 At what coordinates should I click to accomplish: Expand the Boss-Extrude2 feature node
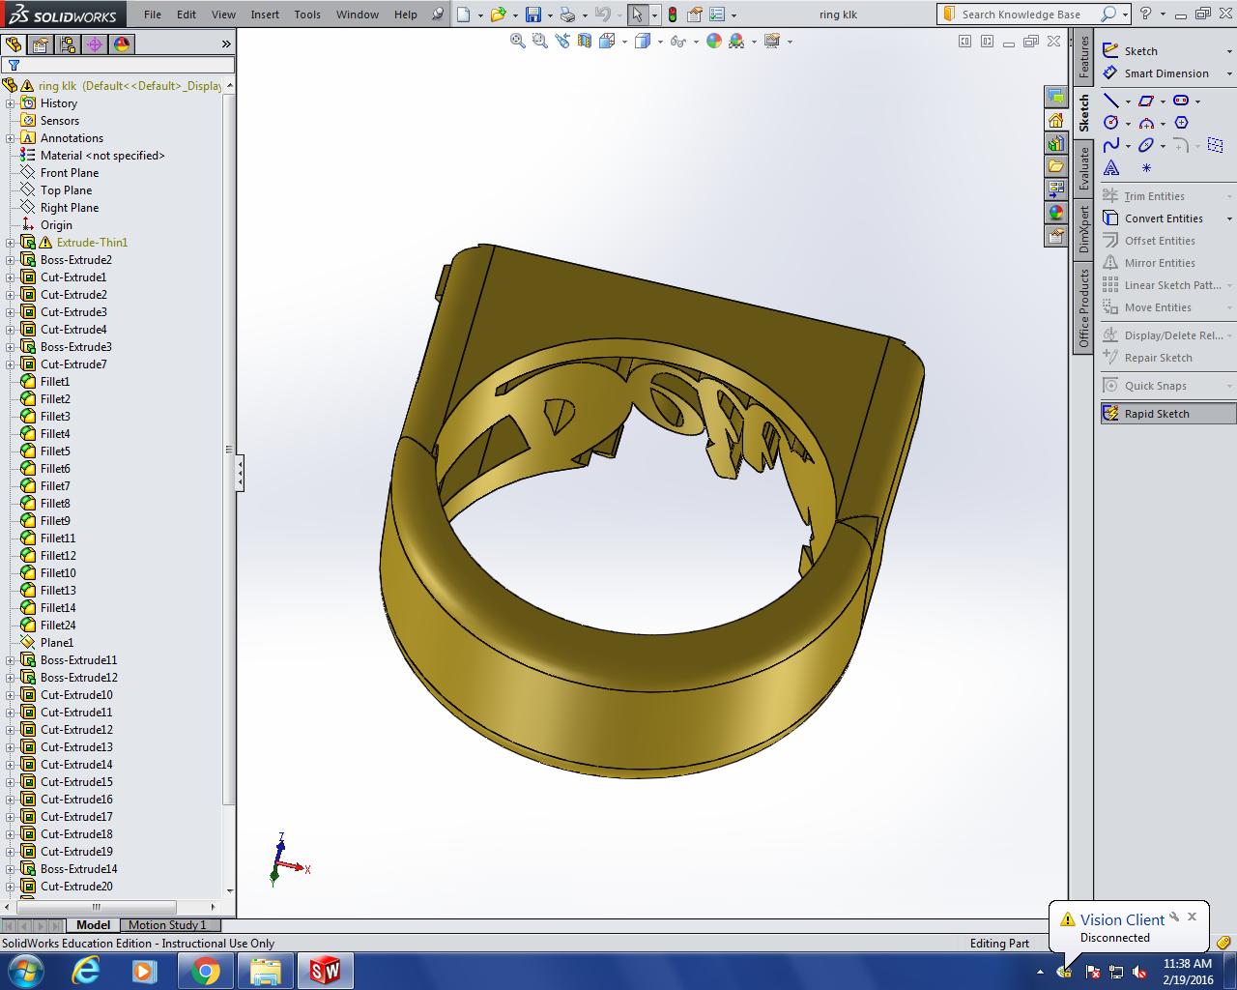[x=11, y=260]
